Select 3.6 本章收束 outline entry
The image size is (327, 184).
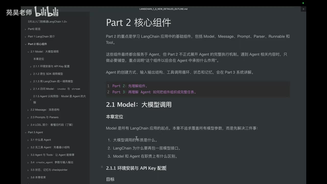pos(38,177)
